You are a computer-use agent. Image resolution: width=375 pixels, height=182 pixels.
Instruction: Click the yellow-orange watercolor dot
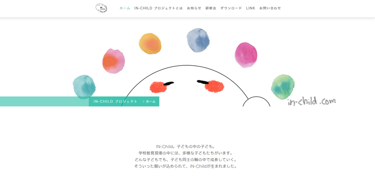(150, 43)
